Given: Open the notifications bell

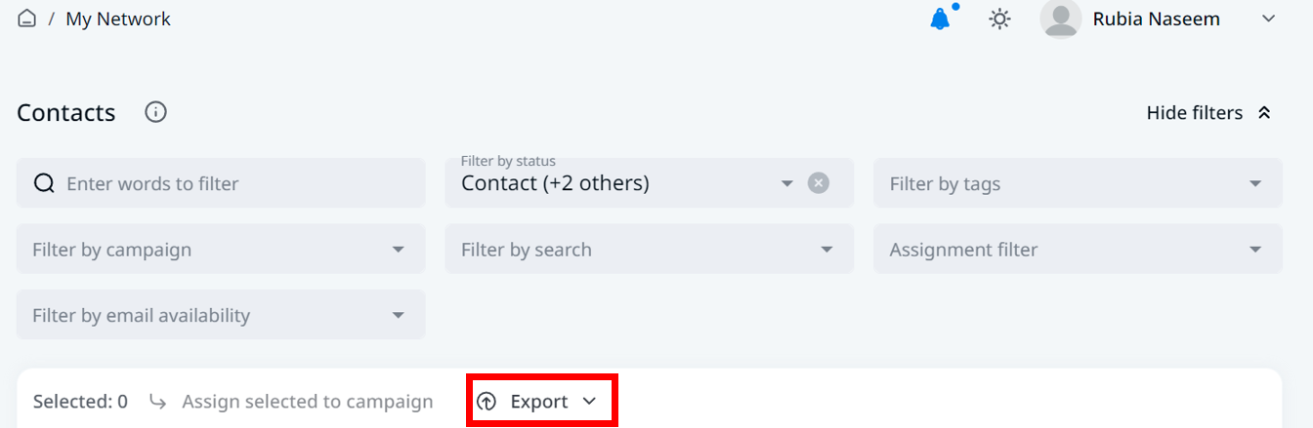Looking at the screenshot, I should click(940, 19).
